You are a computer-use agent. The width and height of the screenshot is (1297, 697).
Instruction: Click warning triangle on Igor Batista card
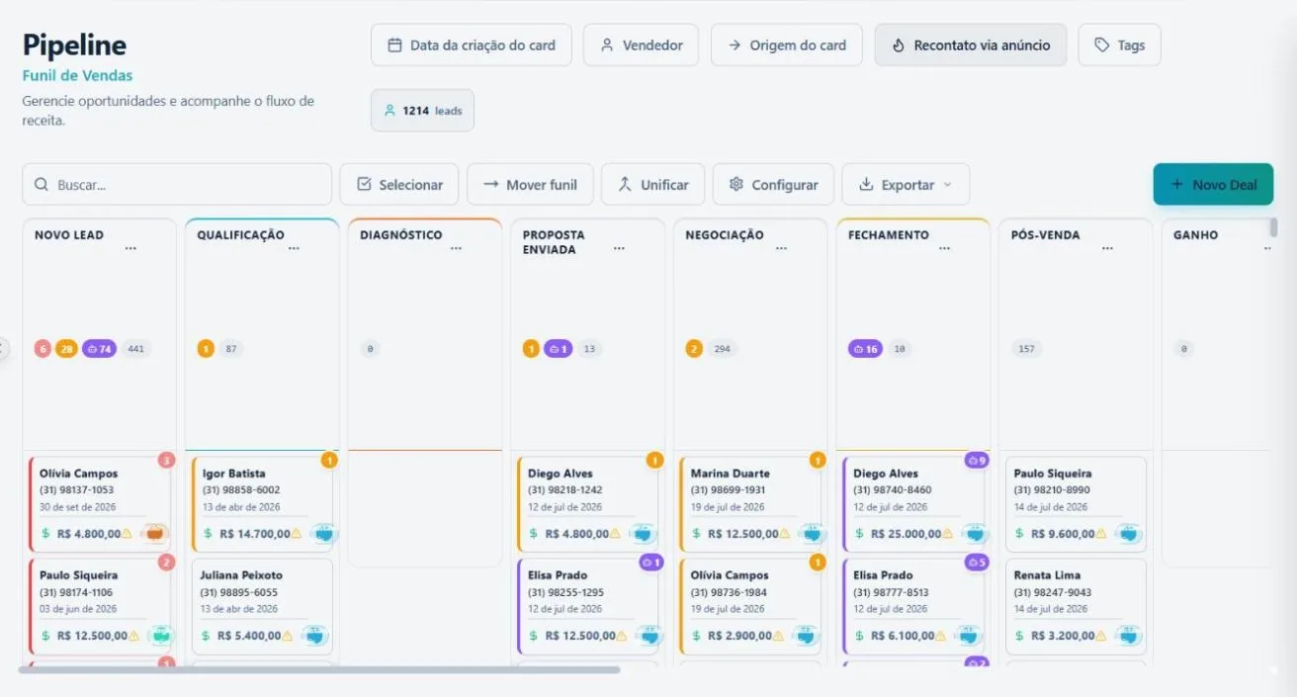(296, 534)
